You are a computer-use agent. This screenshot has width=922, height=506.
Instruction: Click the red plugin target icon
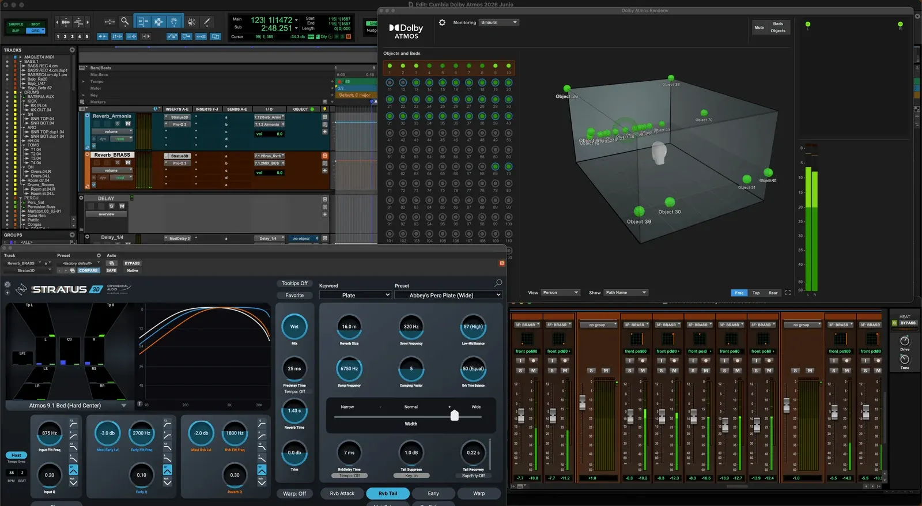click(x=501, y=263)
